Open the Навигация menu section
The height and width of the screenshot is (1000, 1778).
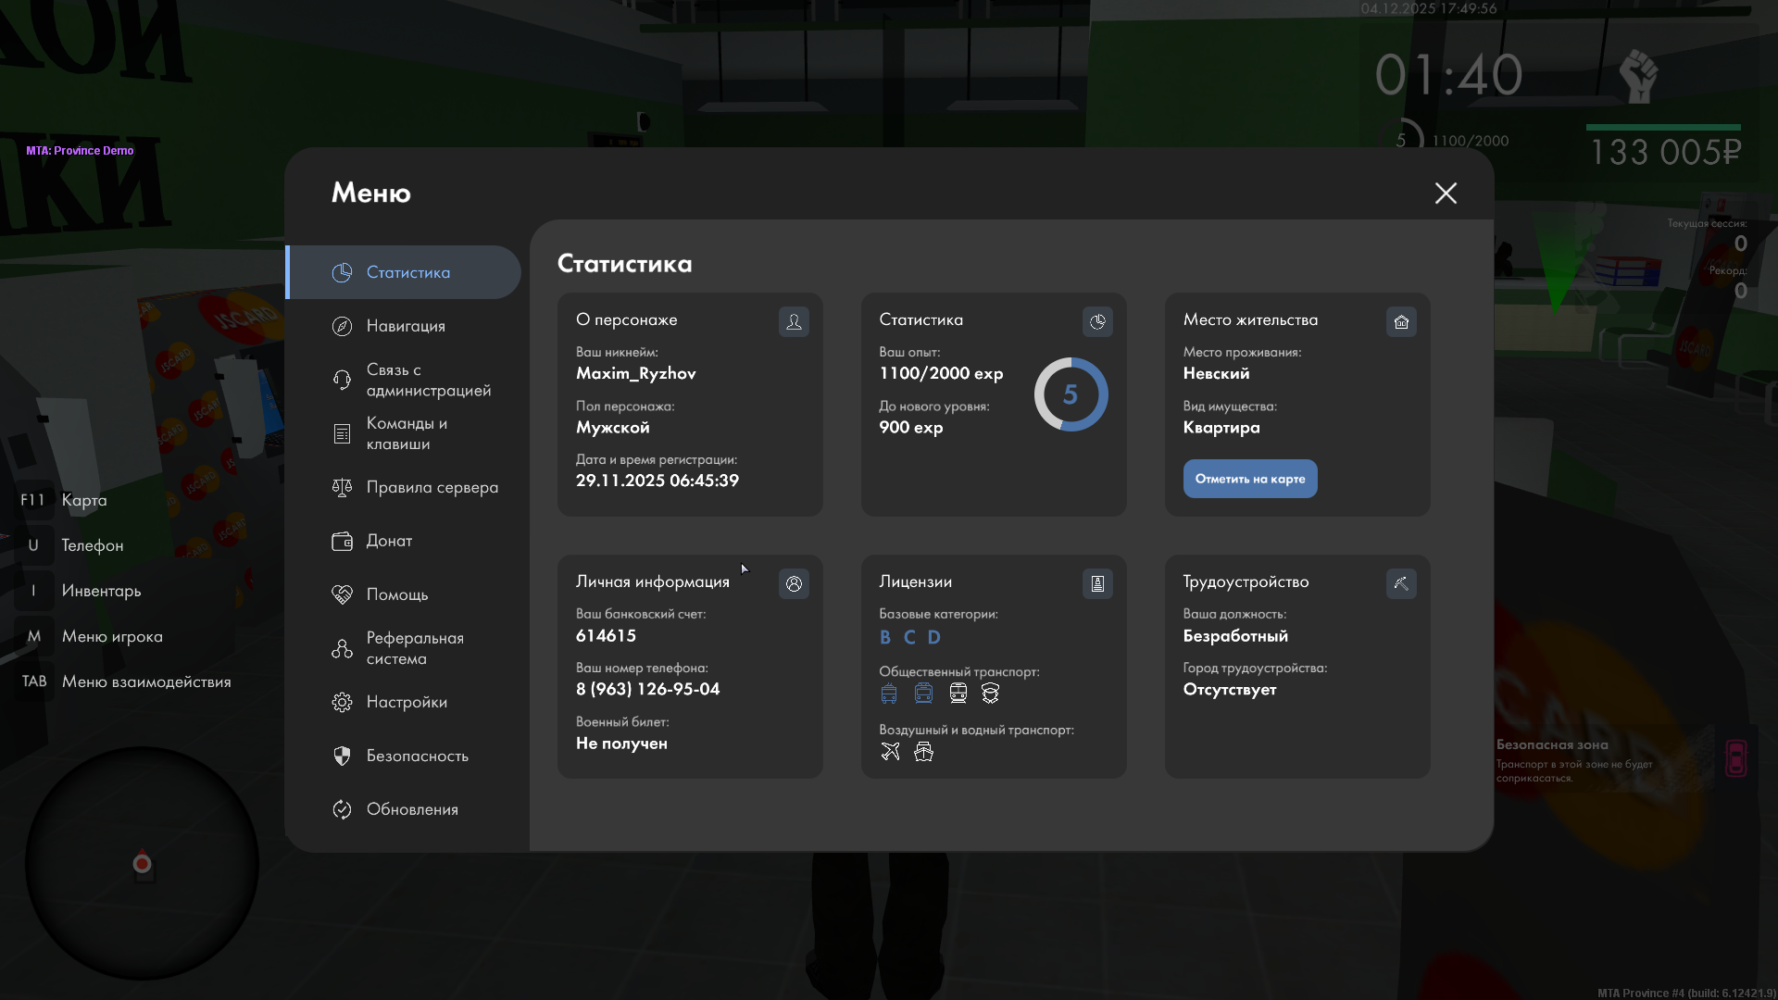405,326
